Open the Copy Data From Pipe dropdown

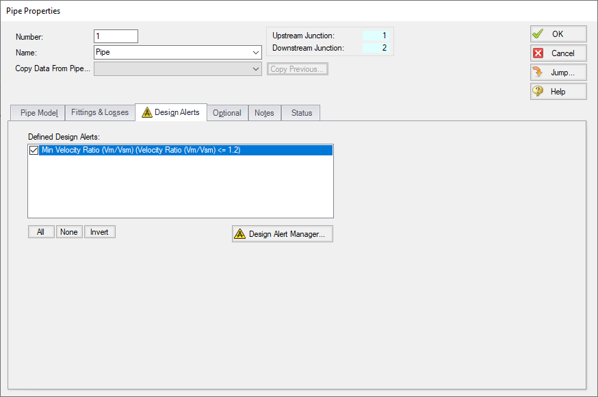point(256,69)
